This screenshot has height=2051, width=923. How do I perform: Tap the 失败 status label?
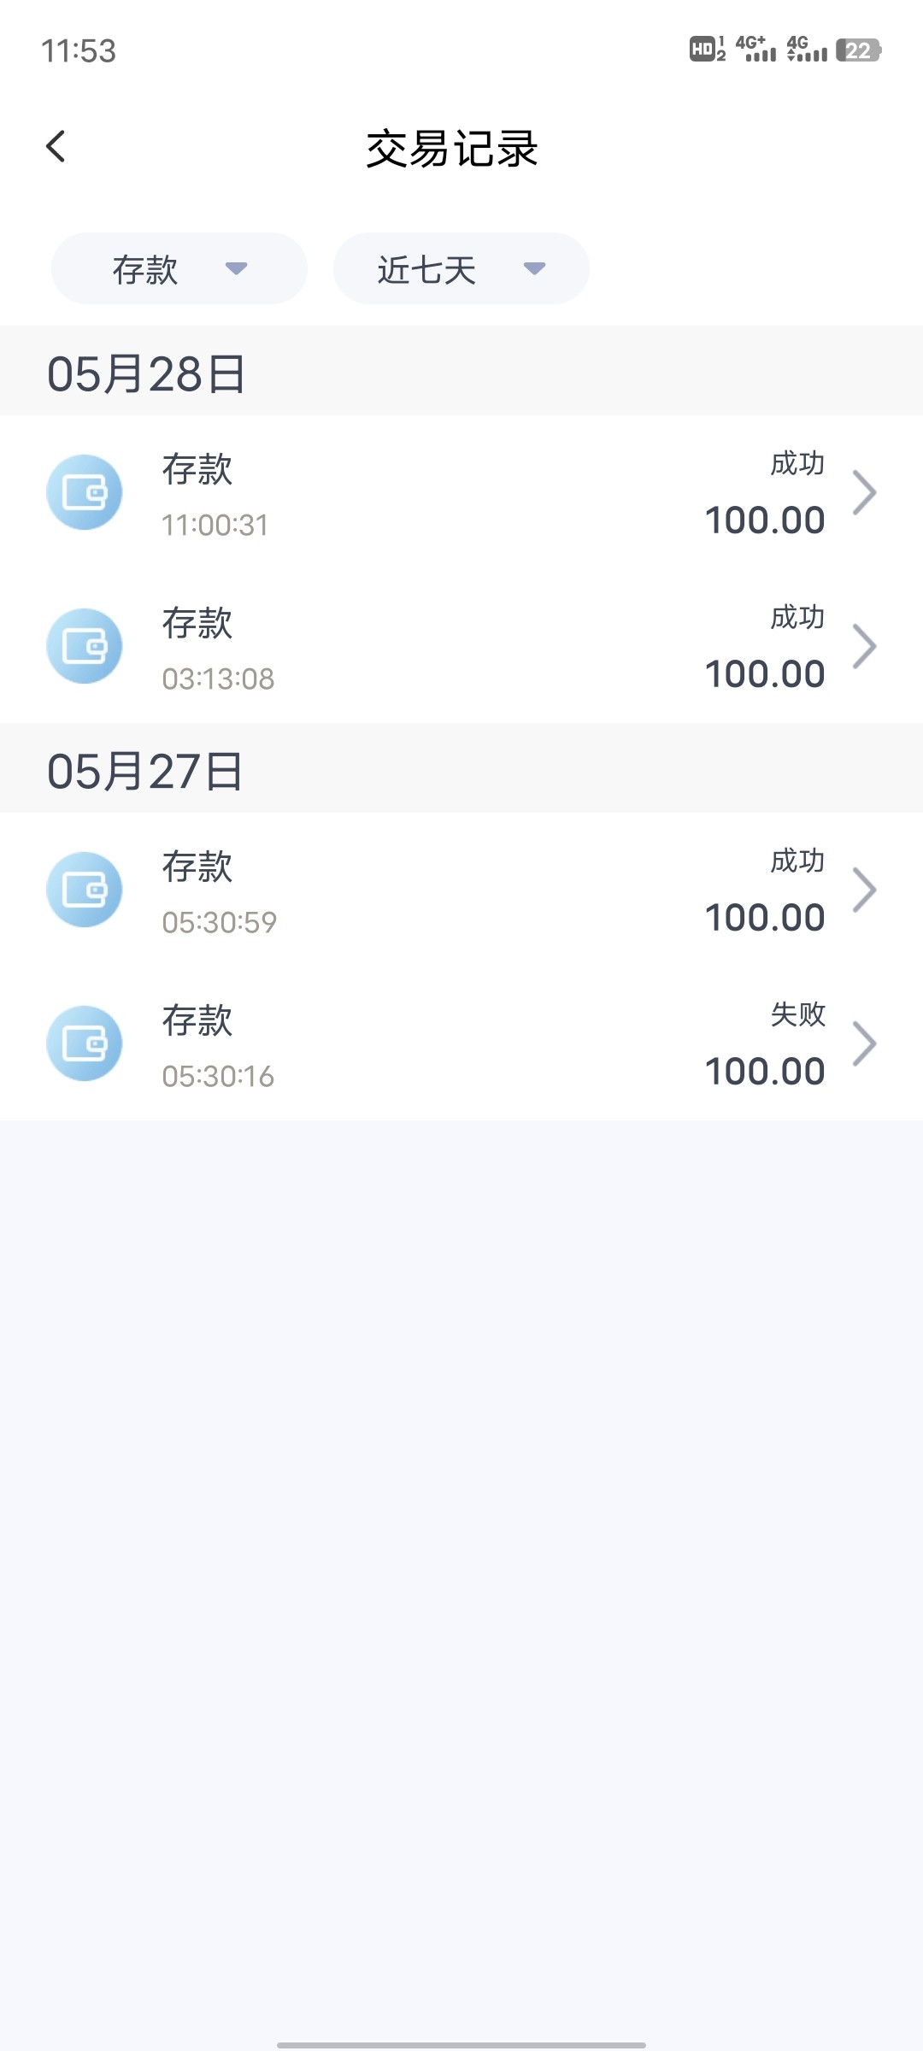(797, 1014)
